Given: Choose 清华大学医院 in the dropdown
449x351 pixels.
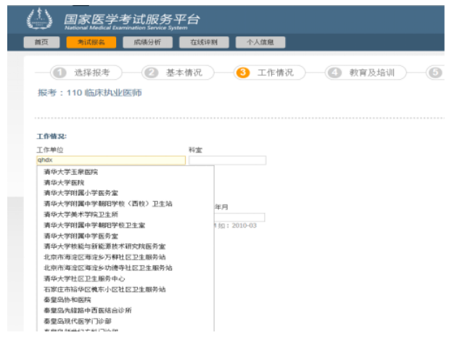Looking at the screenshot, I should click(63, 182).
